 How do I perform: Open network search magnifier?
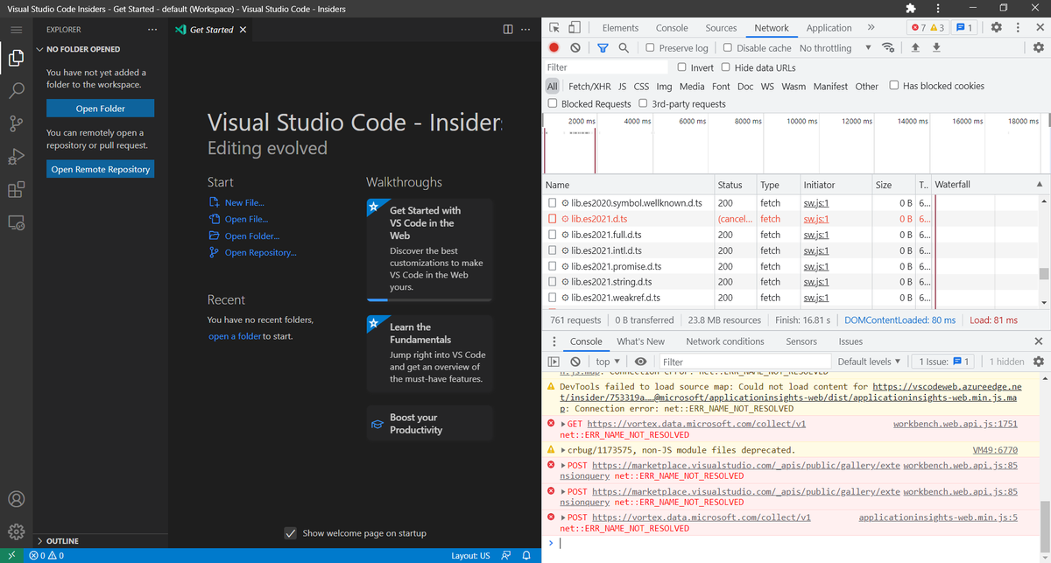pos(623,48)
